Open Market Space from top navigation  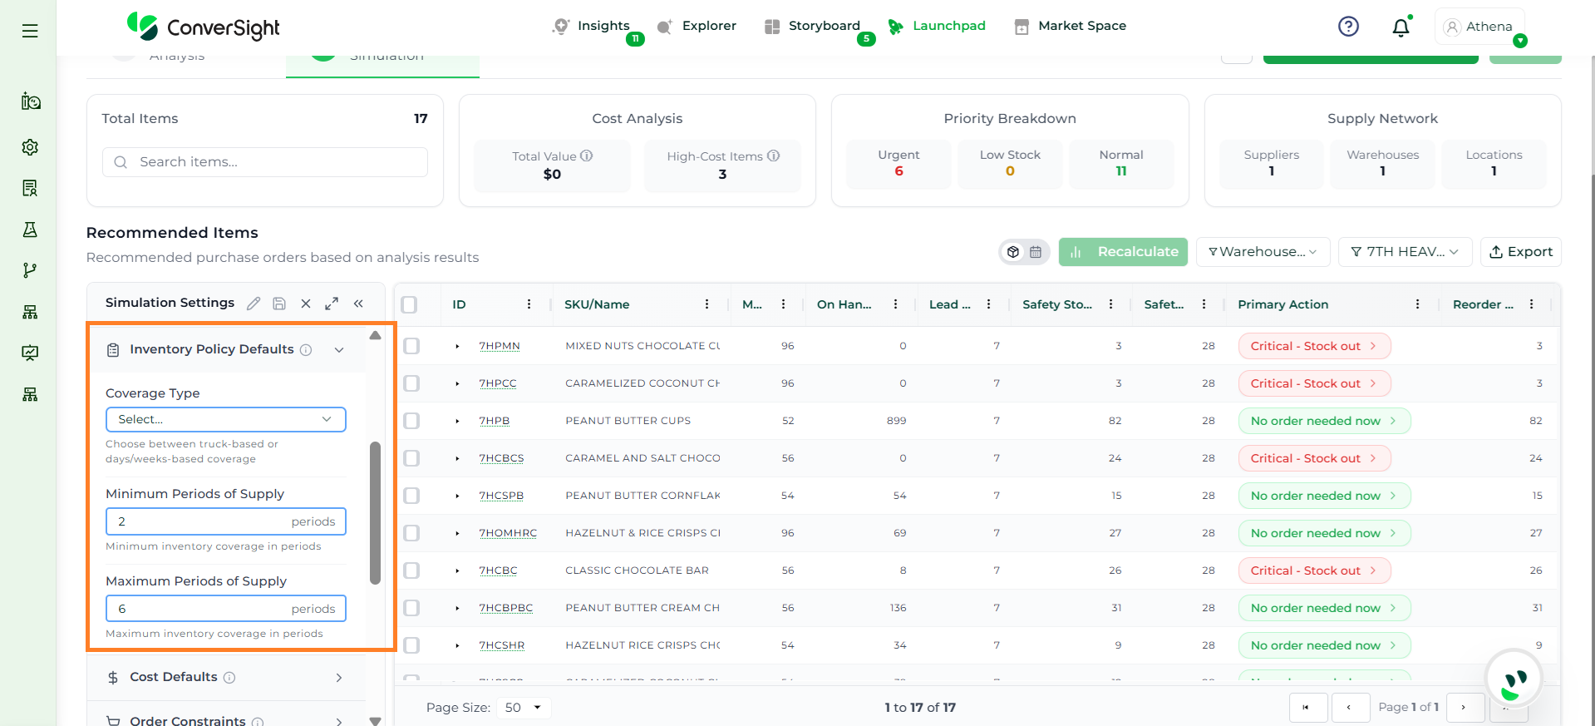point(1081,26)
